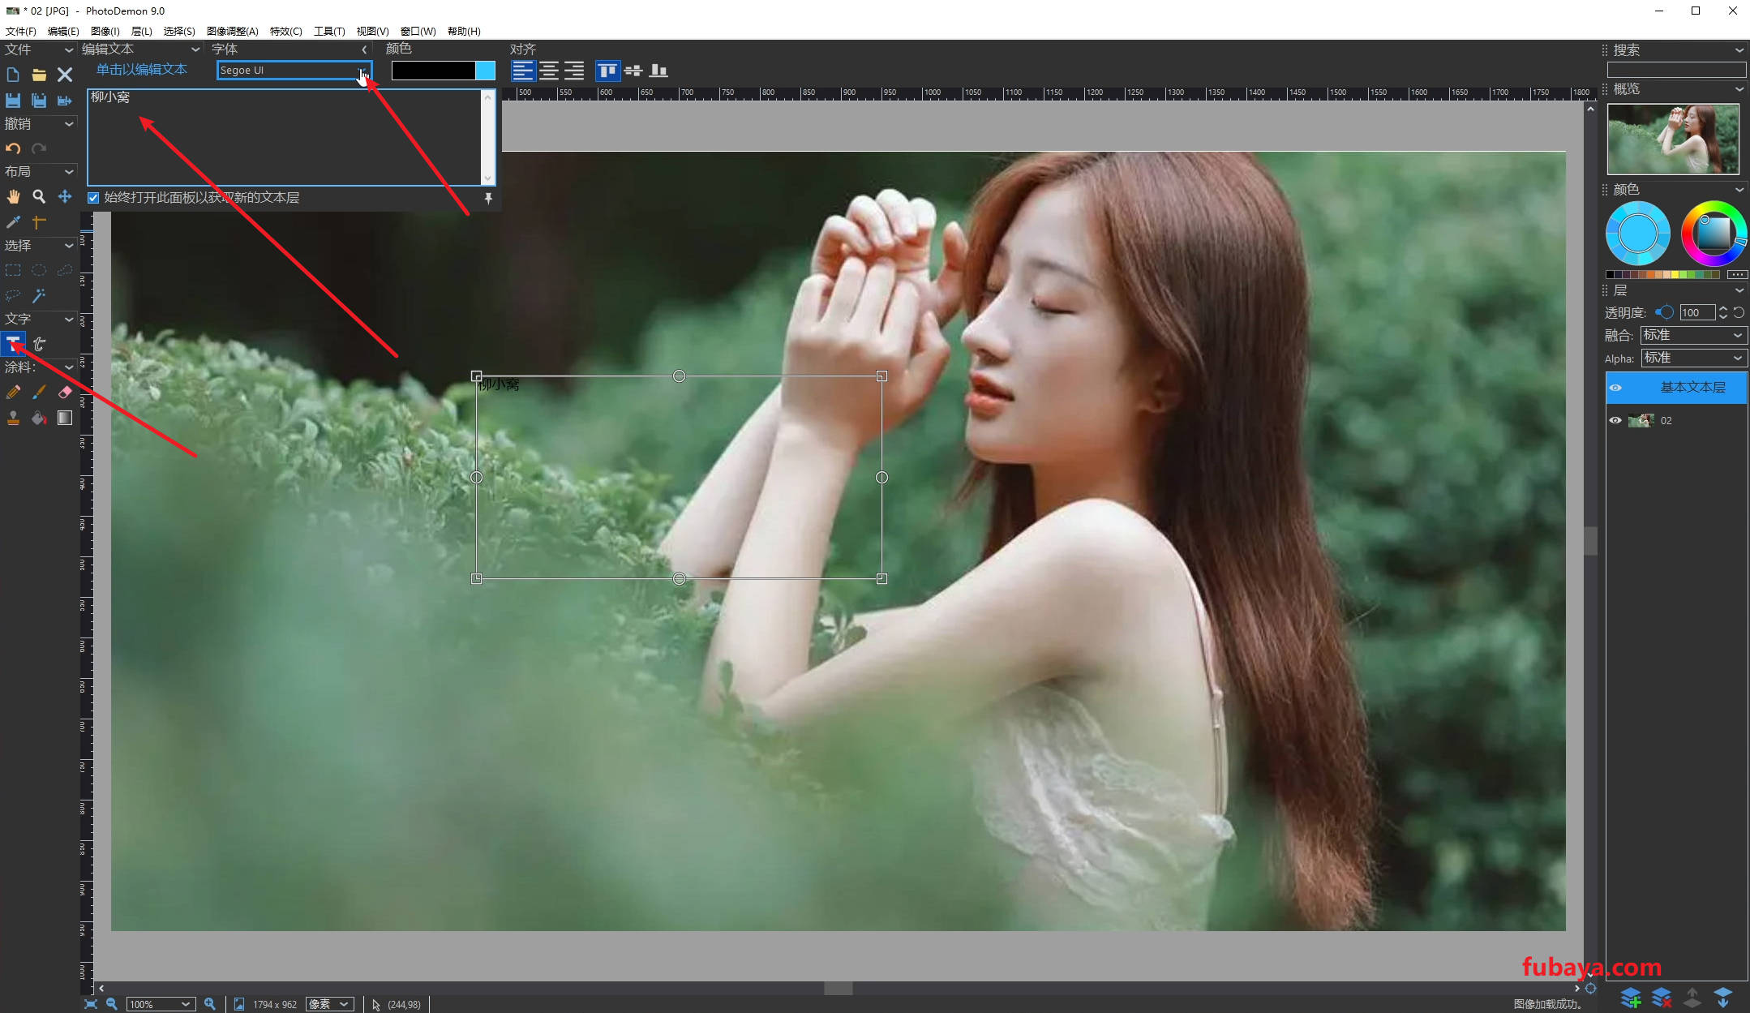Undo the last action

[x=13, y=148]
